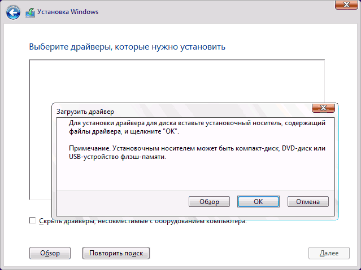Click the Загрузить драйвер dialog title

click(x=85, y=112)
